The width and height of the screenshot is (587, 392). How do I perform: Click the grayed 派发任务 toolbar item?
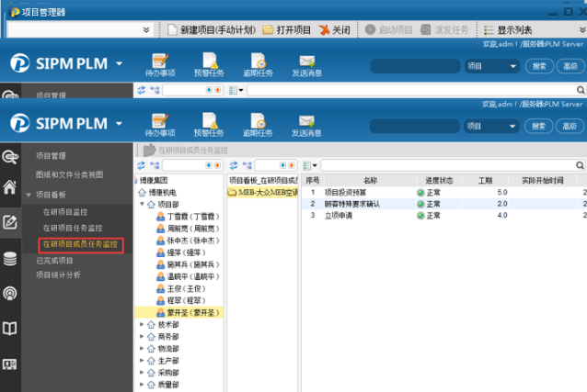click(x=444, y=30)
